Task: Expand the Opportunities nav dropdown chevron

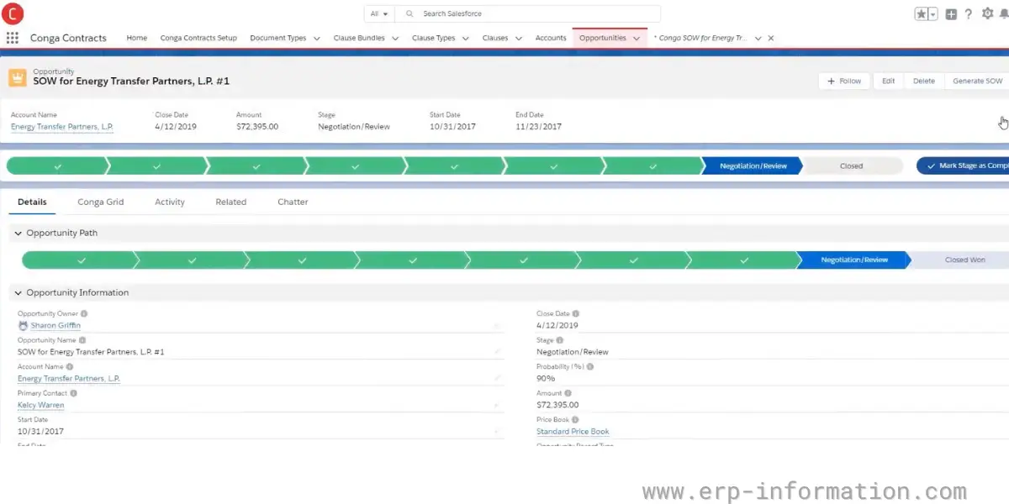Action: pyautogui.click(x=637, y=39)
